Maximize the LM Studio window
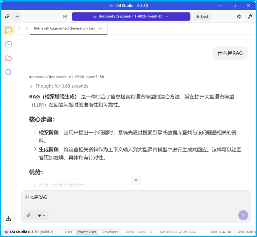 pos(234,5)
